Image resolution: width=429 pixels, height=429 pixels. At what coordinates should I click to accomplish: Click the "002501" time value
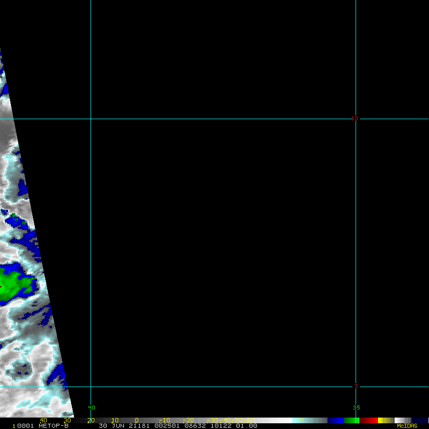(167, 426)
